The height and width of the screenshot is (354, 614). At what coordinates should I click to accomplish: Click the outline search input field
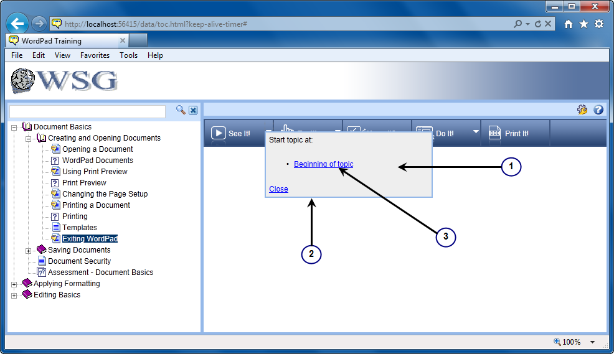(87, 111)
